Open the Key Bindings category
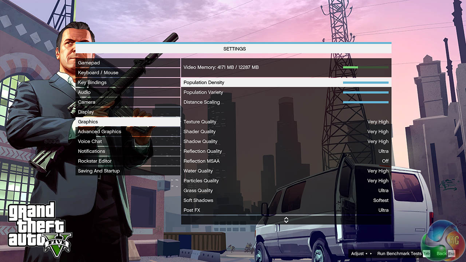 [128, 83]
